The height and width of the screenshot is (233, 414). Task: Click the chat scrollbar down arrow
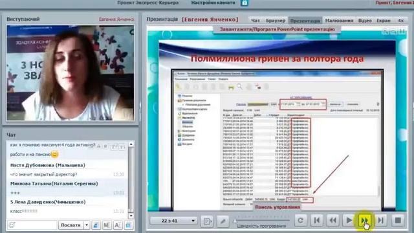[x=131, y=216]
